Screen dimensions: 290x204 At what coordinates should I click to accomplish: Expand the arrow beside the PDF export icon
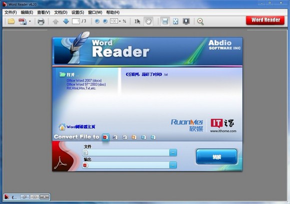point(30,21)
